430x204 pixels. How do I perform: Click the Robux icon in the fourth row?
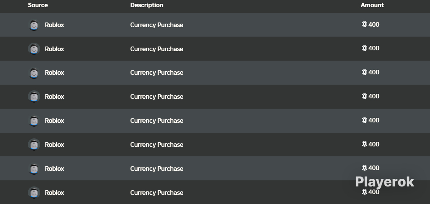pos(365,96)
